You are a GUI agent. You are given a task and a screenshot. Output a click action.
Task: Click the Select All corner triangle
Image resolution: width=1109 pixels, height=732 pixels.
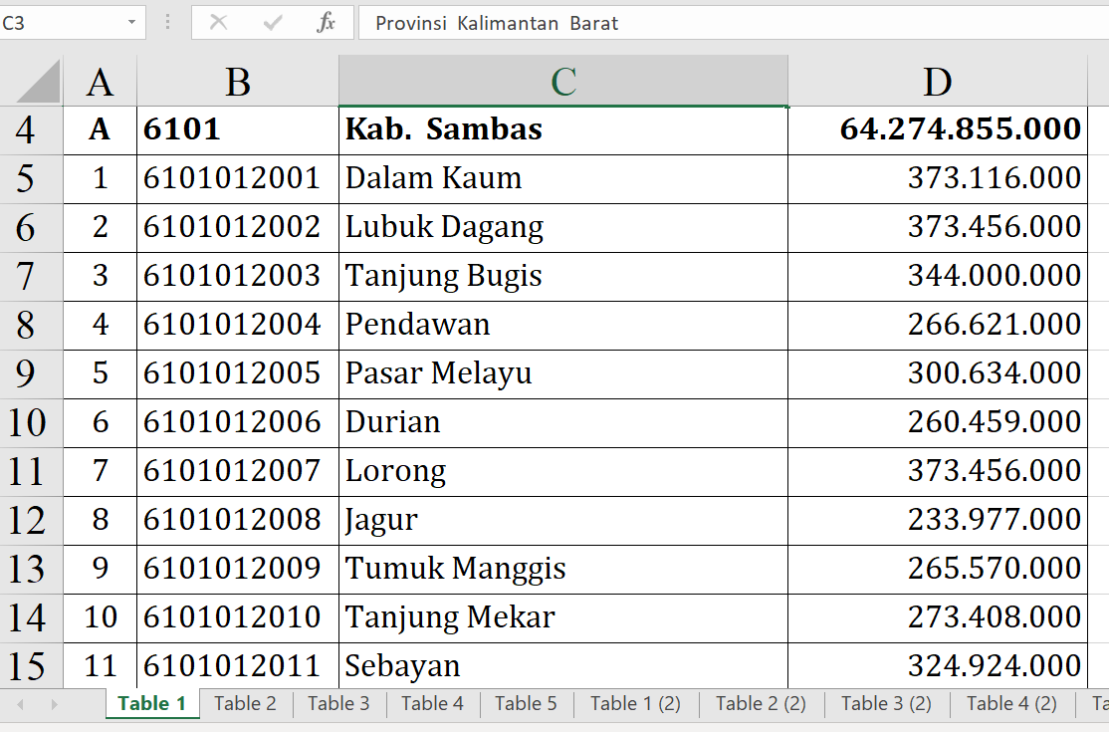coord(40,82)
